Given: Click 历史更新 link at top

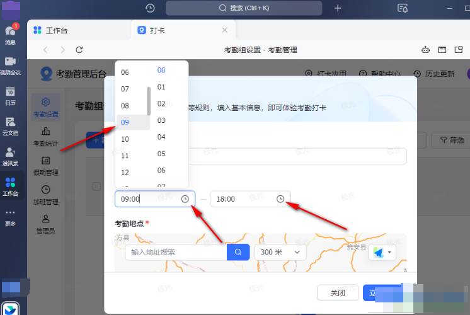Looking at the screenshot, I should [434, 74].
